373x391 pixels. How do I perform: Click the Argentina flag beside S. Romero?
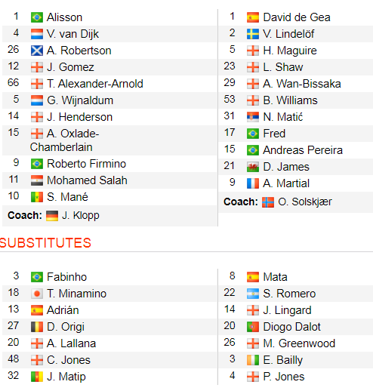tap(253, 294)
